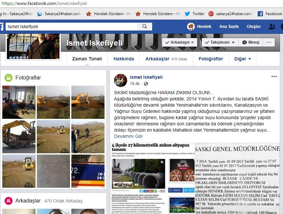This screenshot has height=214, width=283.
Task: Open the Hakkında tab
Action: (x=124, y=59)
